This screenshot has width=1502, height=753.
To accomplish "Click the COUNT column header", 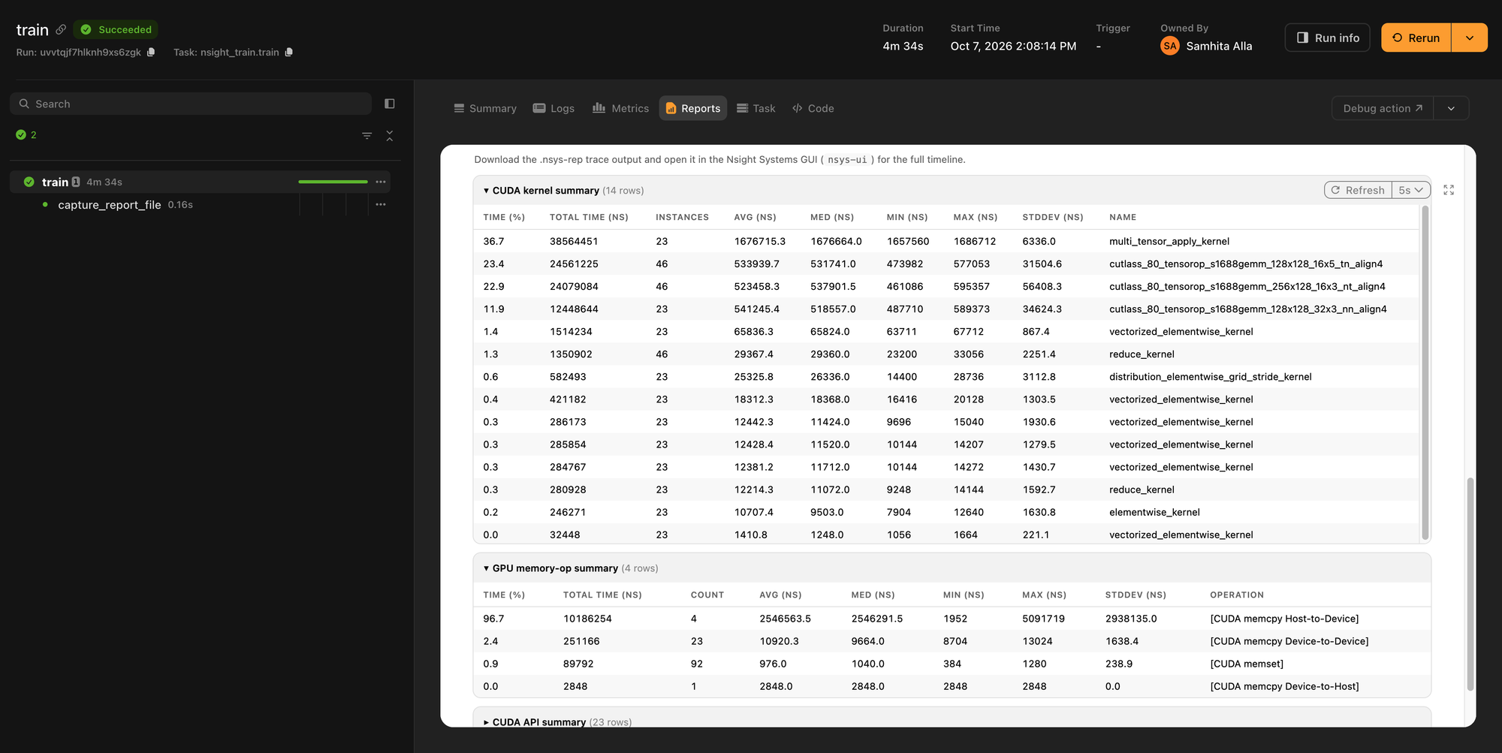I will pyautogui.click(x=707, y=595).
